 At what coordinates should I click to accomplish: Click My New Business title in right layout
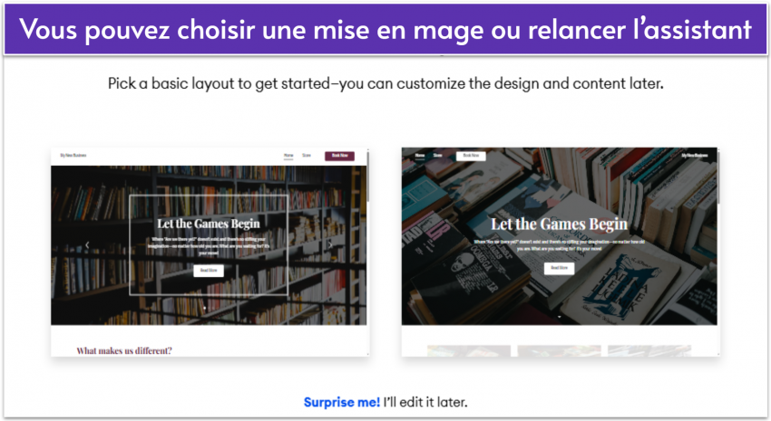point(694,156)
